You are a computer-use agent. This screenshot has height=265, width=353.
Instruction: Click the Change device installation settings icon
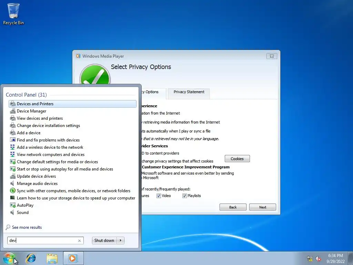[13, 126]
